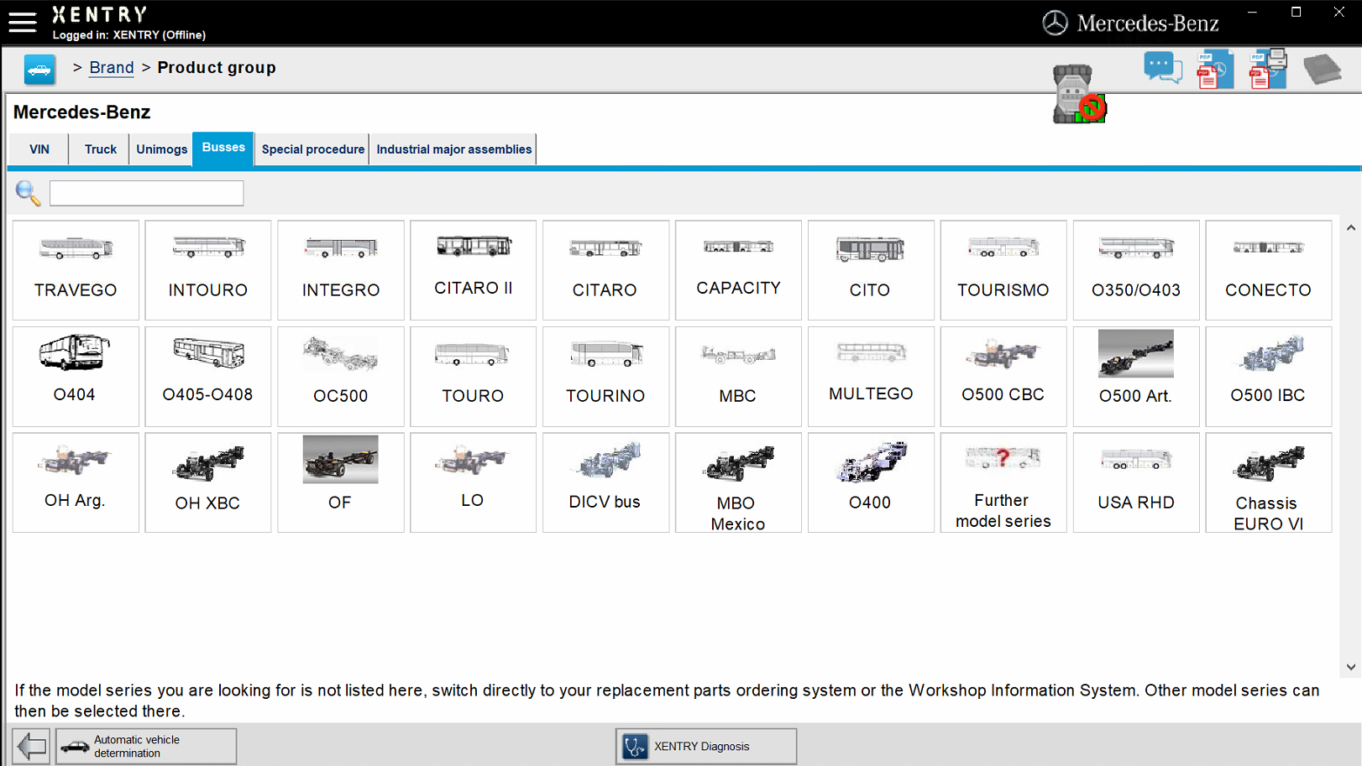
Task: Launch XENTRY Diagnosis
Action: pos(705,746)
